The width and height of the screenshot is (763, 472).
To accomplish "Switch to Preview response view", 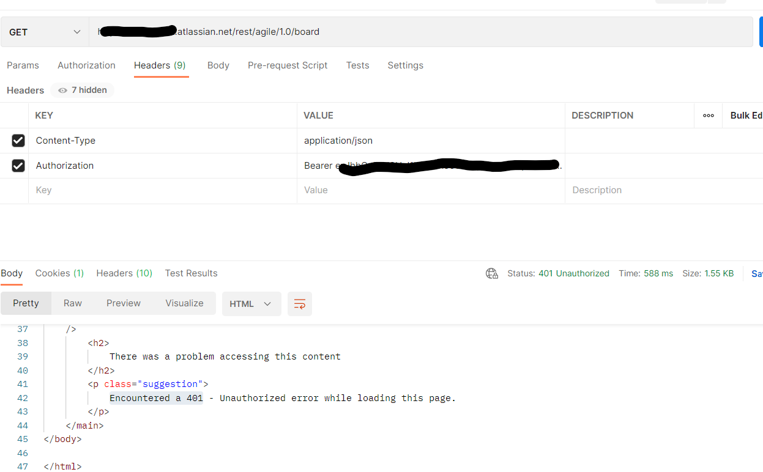I will 124,303.
